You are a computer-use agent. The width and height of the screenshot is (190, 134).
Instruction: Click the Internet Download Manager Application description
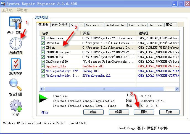(x=83, y=101)
